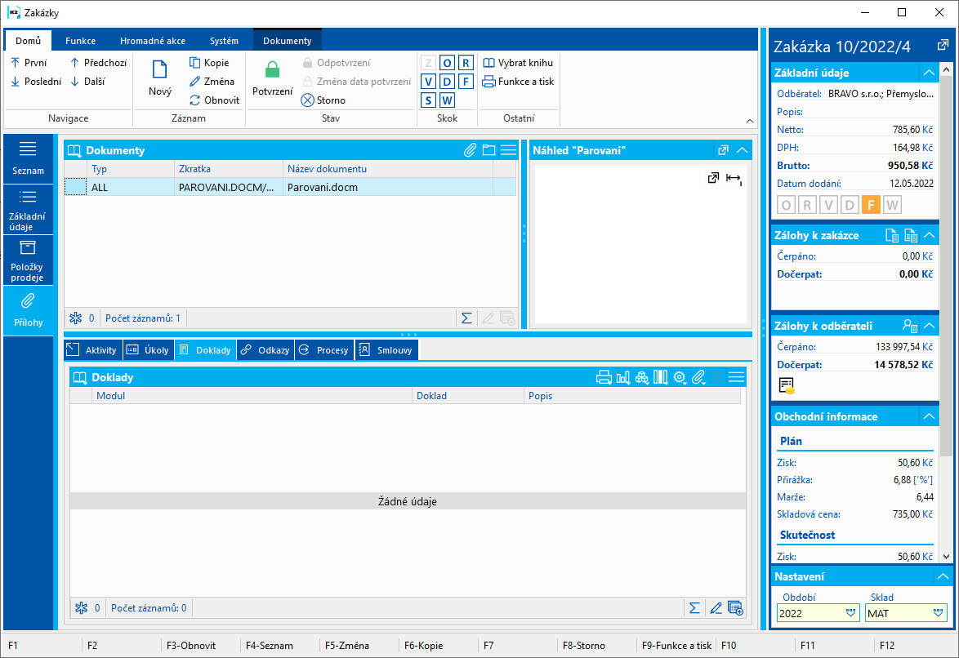The width and height of the screenshot is (959, 658).
Task: Click Změna edit pencil button
Action: coord(212,82)
